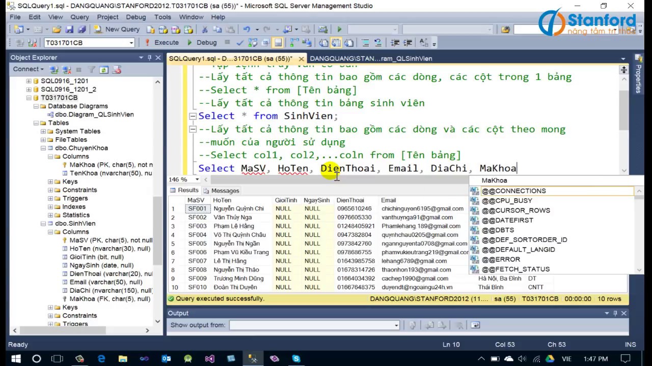Open the Connect menu in Object Explorer
The height and width of the screenshot is (366, 652).
pos(29,69)
